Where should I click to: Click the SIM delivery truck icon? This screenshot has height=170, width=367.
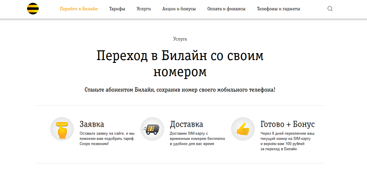point(152,129)
